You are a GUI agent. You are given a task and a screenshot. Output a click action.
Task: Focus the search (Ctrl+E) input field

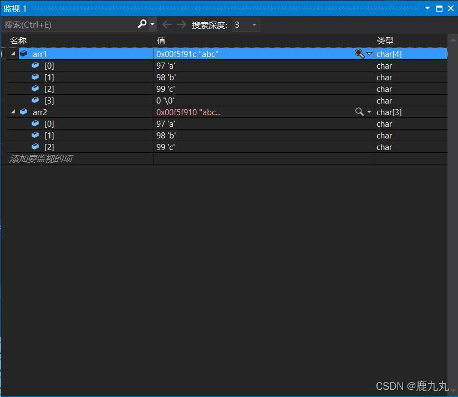pos(69,24)
